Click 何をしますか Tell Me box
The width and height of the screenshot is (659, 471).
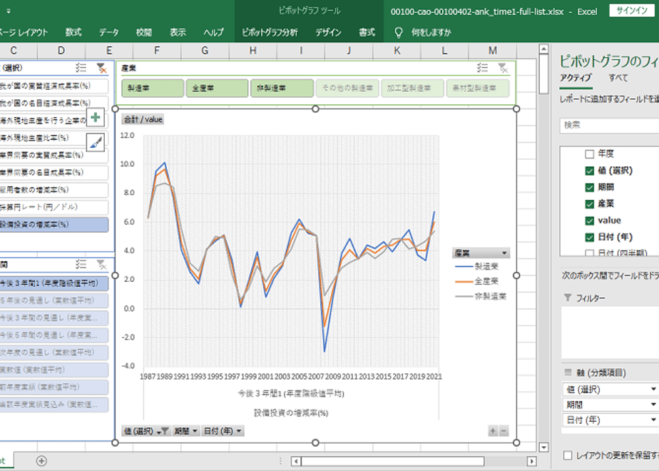(431, 32)
